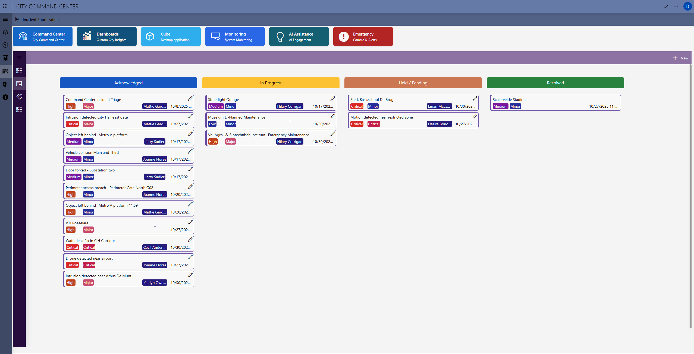Open the user profile avatar D
This screenshot has width=694, height=354.
click(687, 6)
